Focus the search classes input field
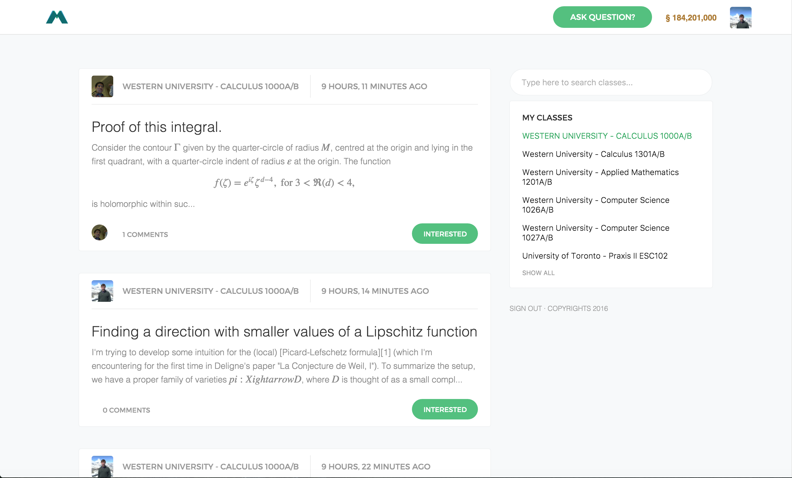 (x=610, y=82)
